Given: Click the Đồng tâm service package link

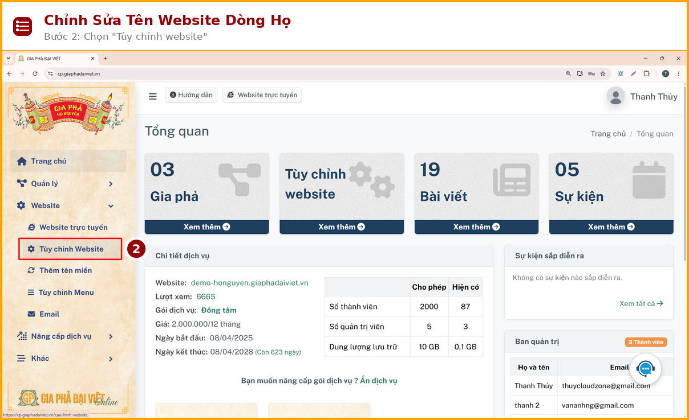Looking at the screenshot, I should 218,310.
